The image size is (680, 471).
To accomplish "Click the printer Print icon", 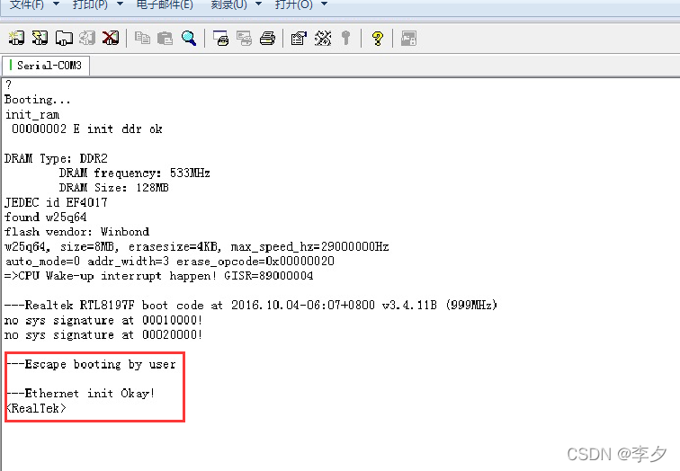I will [267, 38].
